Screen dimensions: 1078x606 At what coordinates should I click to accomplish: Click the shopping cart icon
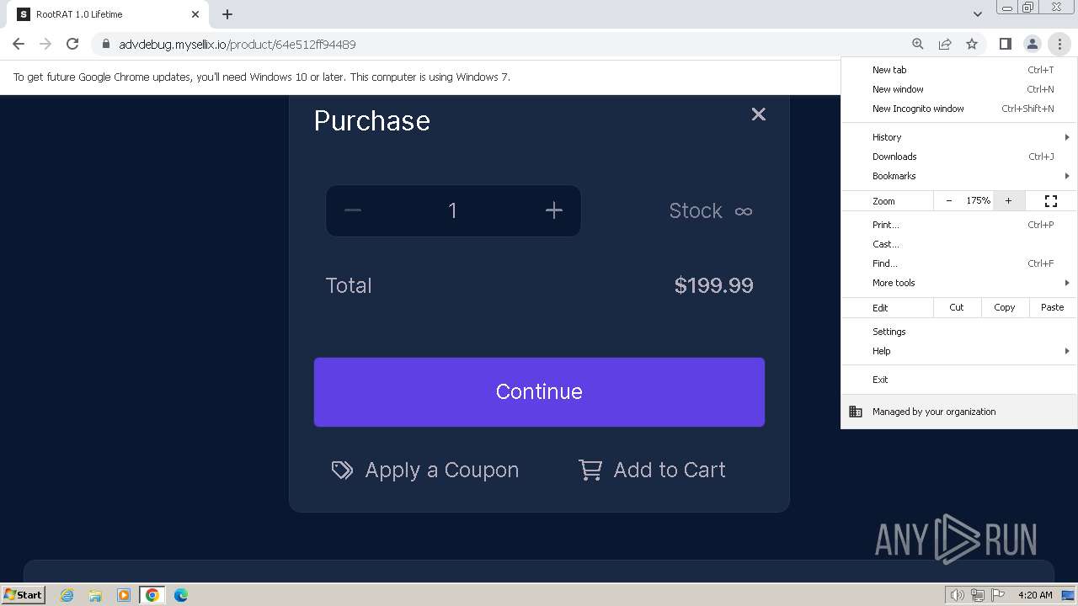[x=590, y=470]
